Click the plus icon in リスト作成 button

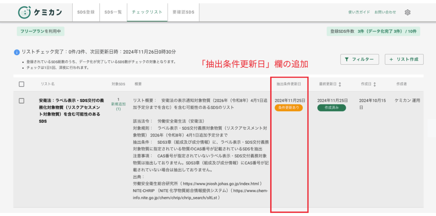[x=391, y=59]
